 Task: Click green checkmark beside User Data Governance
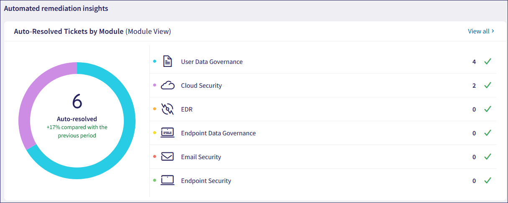(x=487, y=62)
